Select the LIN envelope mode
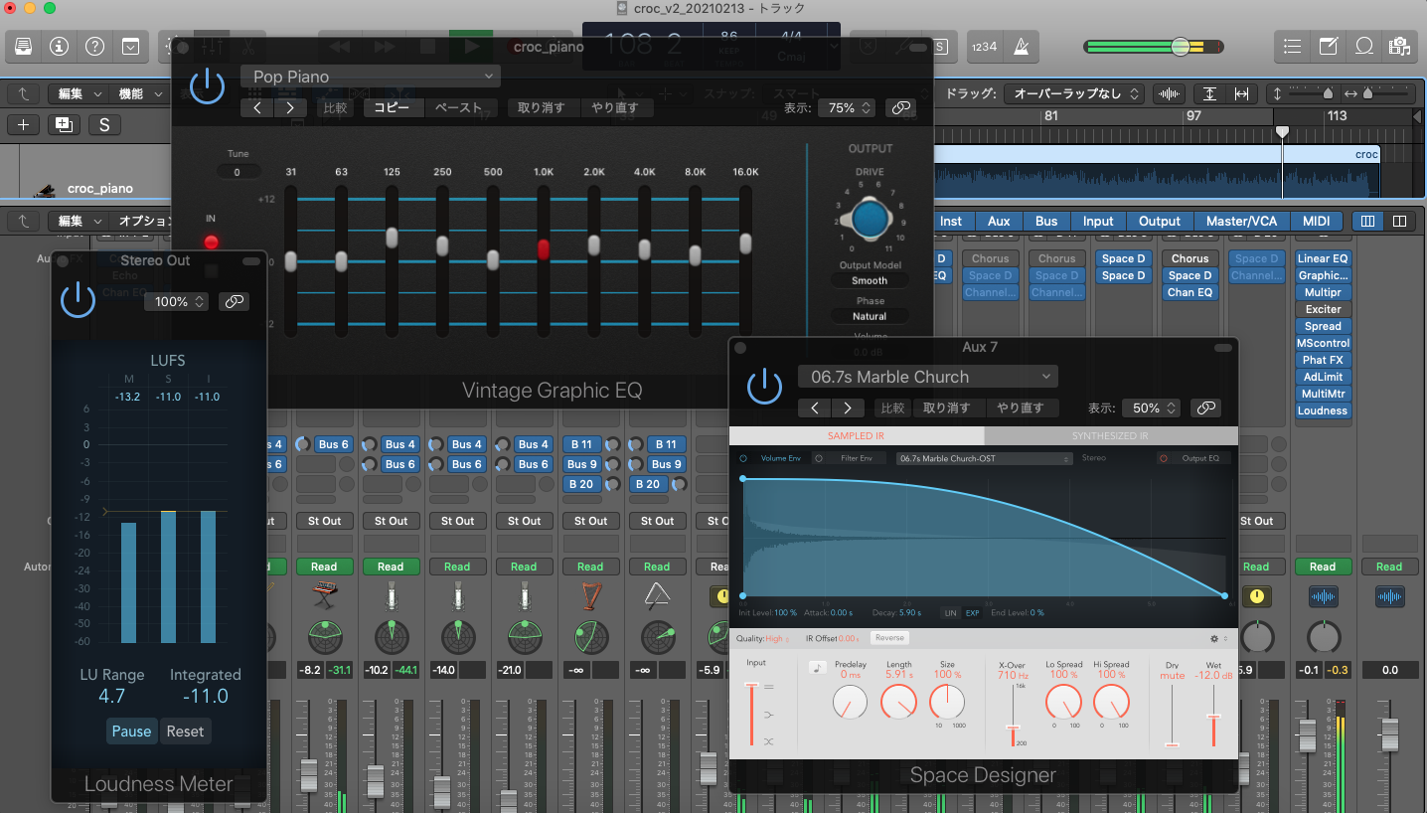 tap(951, 613)
